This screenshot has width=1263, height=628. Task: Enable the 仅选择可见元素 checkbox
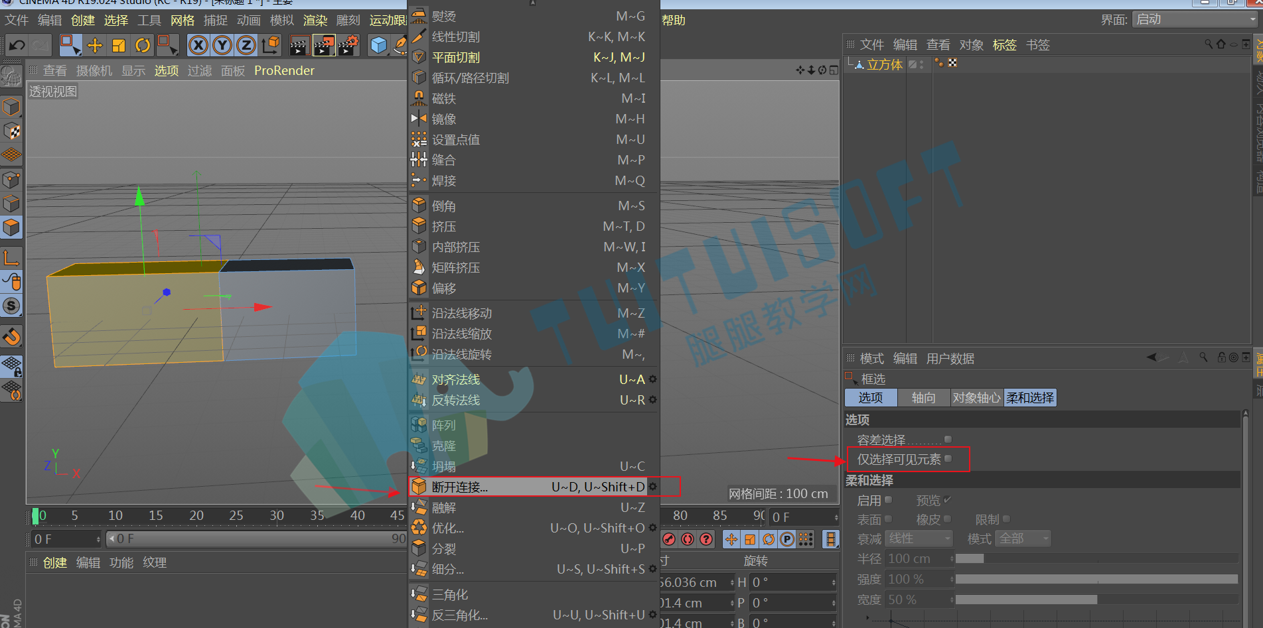click(x=948, y=459)
